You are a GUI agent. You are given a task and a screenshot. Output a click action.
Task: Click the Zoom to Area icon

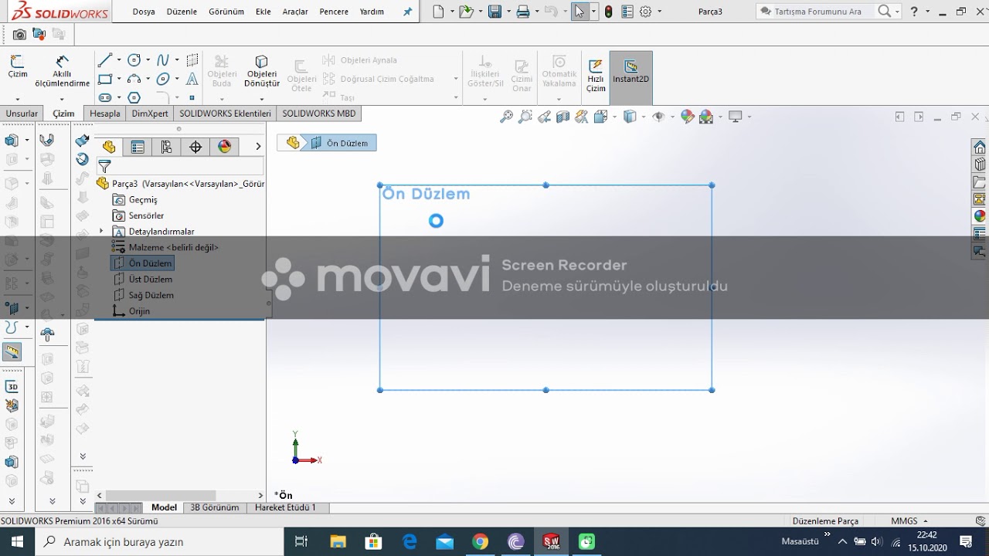525,117
